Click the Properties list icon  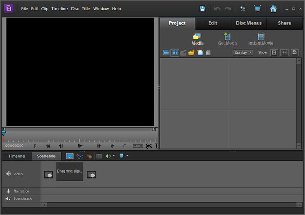click(x=99, y=156)
